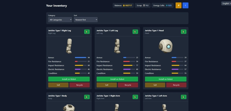231x111 pixels.
Task: Click the Armor bar of the Right Leg
Action: click(x=81, y=58)
